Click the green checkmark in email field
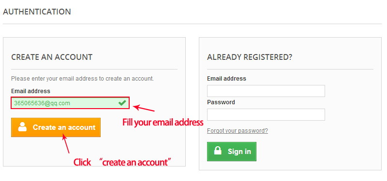 (122, 103)
